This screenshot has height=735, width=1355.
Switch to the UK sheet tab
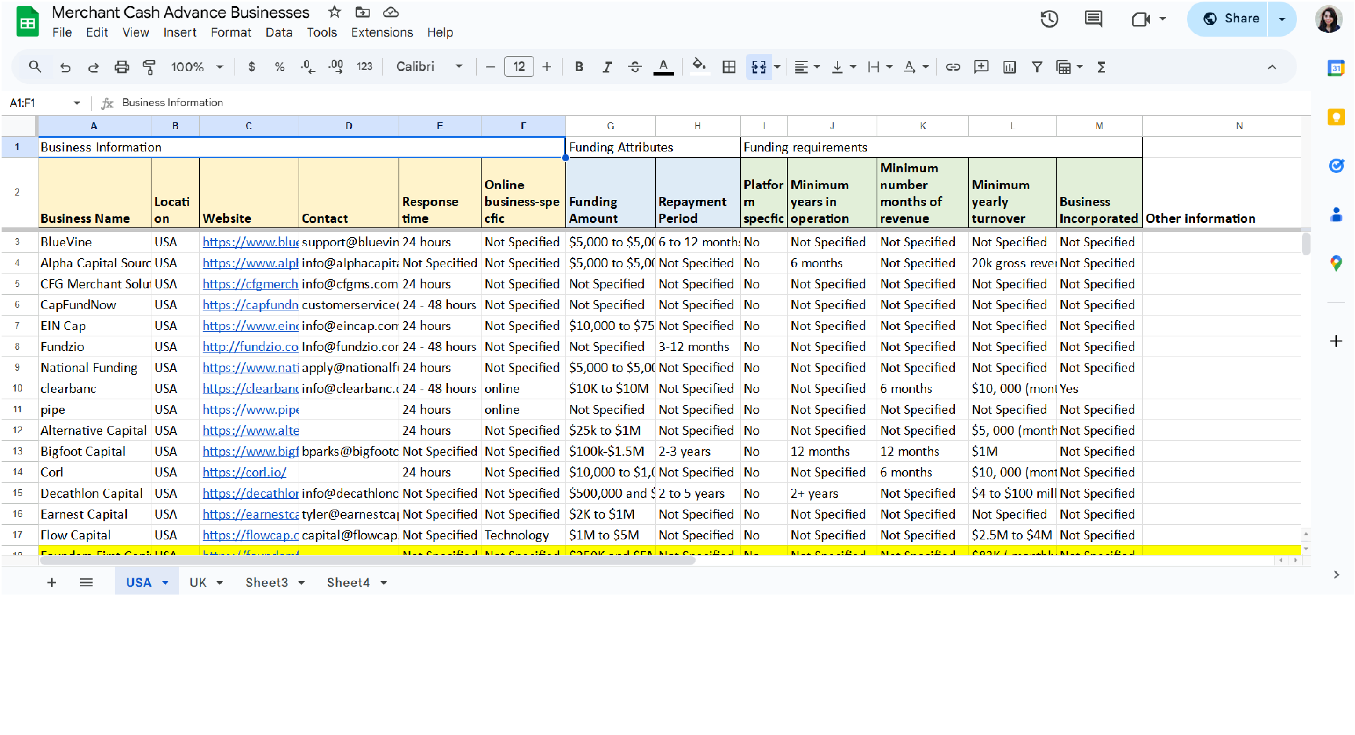click(x=198, y=582)
